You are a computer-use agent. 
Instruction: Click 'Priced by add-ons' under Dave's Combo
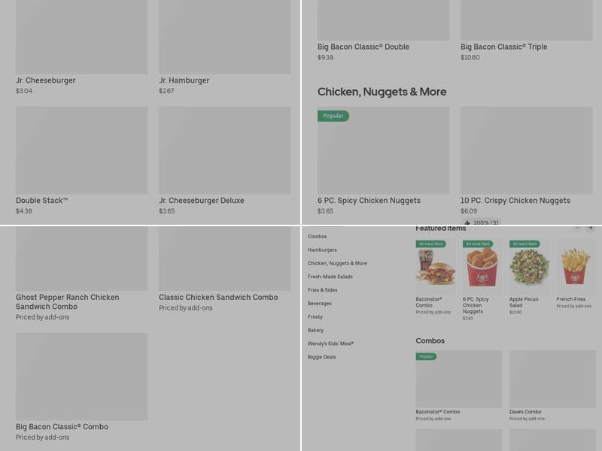pyautogui.click(x=527, y=419)
